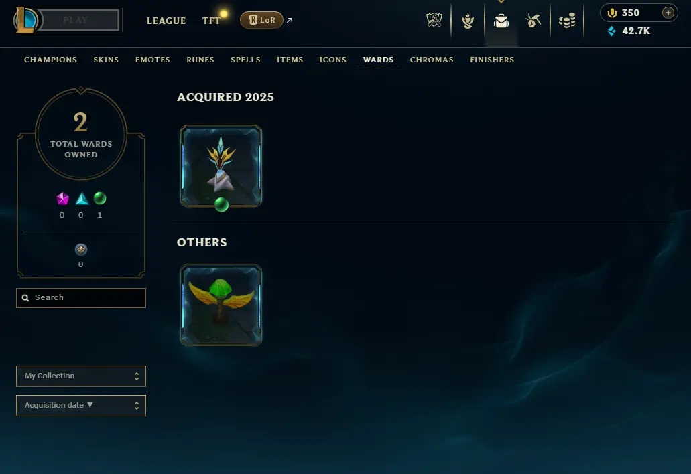Select the green winged ward thumbnail

[x=221, y=305]
